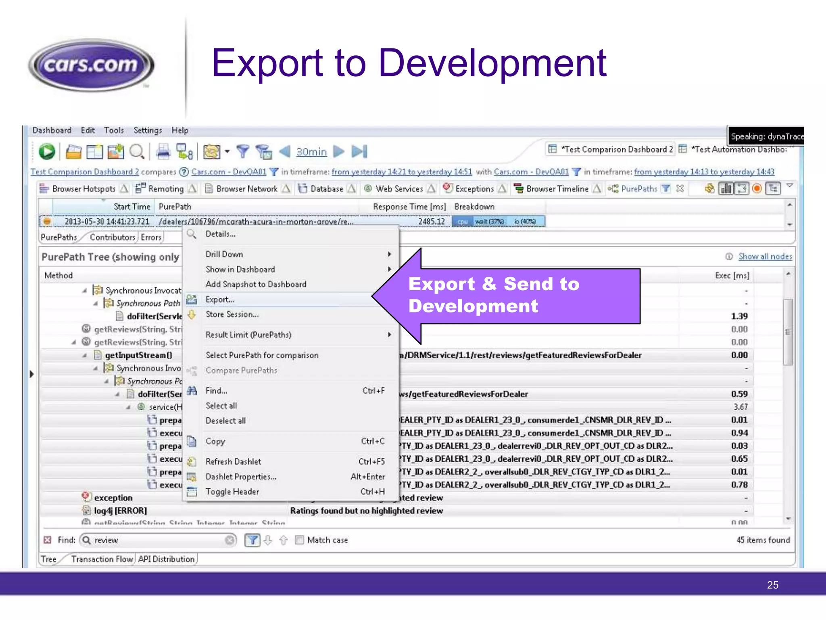Viewport: 826px width, 620px height.
Task: Toggle Match case checkbox
Action: [299, 540]
